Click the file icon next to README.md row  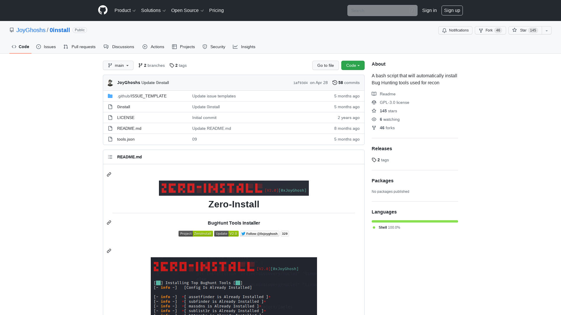[x=110, y=128]
